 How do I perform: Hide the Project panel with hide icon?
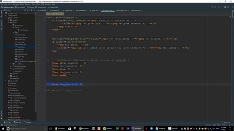pos(34,10)
